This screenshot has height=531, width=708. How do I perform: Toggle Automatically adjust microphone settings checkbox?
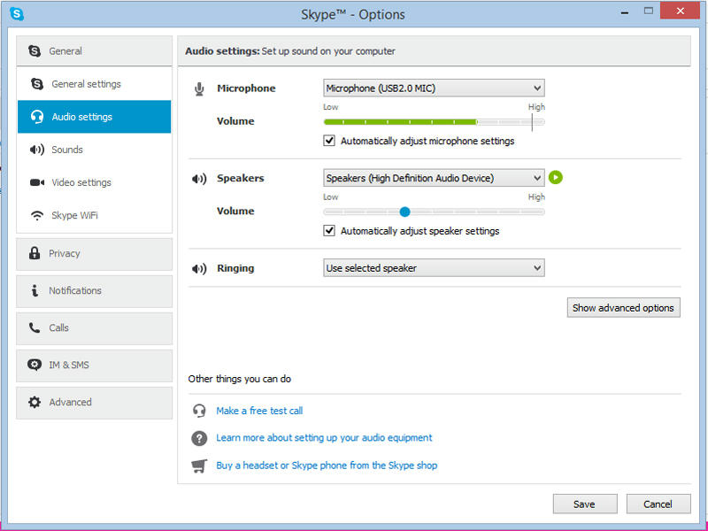click(x=329, y=141)
